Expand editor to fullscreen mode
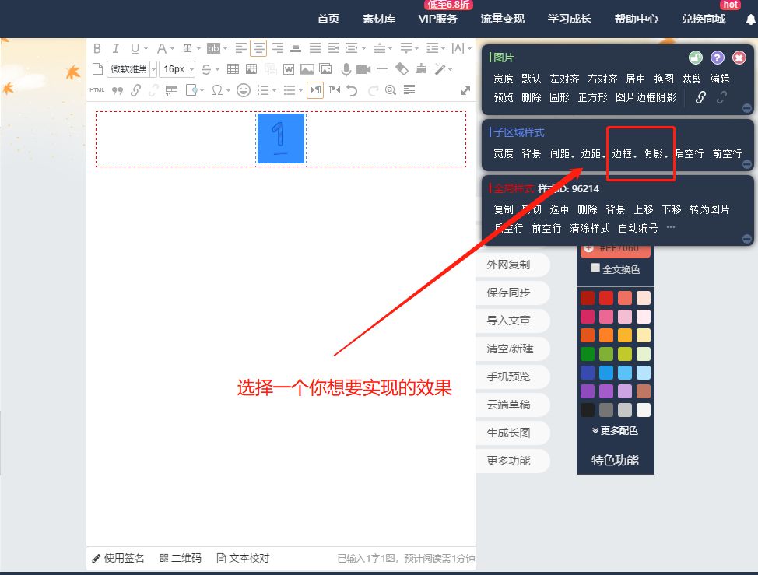Viewport: 758px width, 575px height. (x=465, y=90)
